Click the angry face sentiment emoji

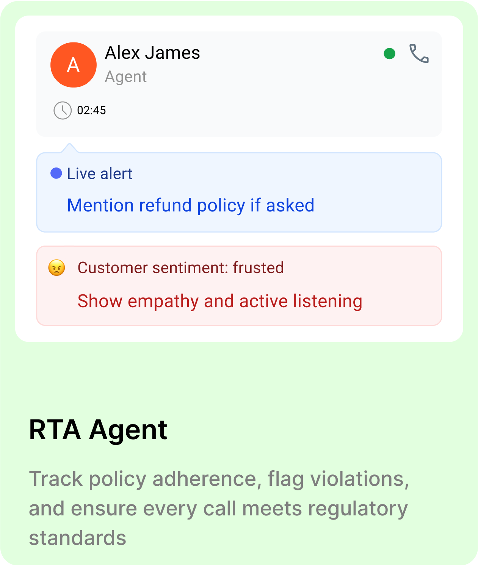(56, 268)
